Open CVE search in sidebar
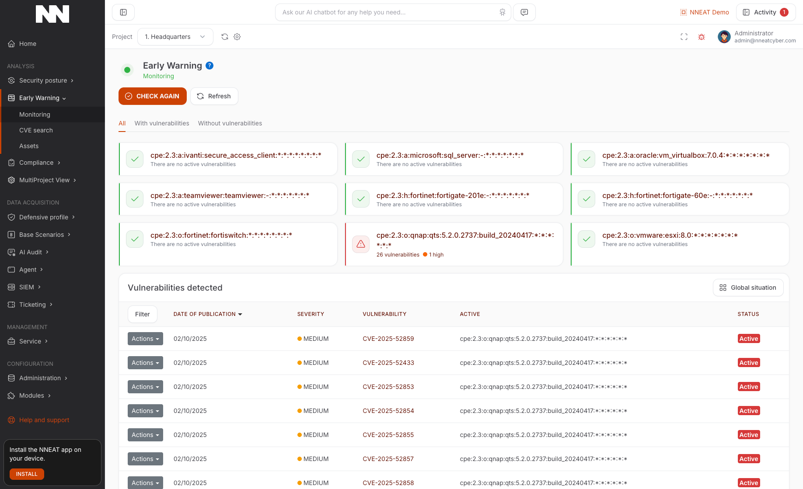Screen dimensions: 803x489 pyautogui.click(x=36, y=130)
